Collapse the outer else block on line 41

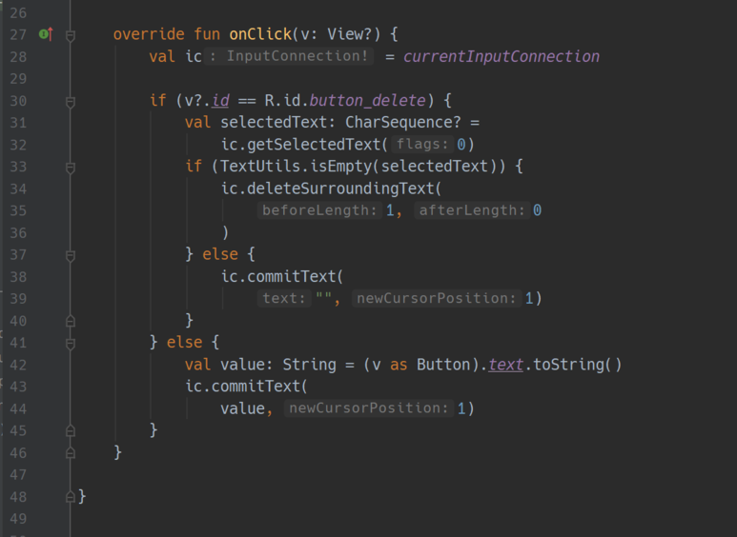(x=71, y=344)
